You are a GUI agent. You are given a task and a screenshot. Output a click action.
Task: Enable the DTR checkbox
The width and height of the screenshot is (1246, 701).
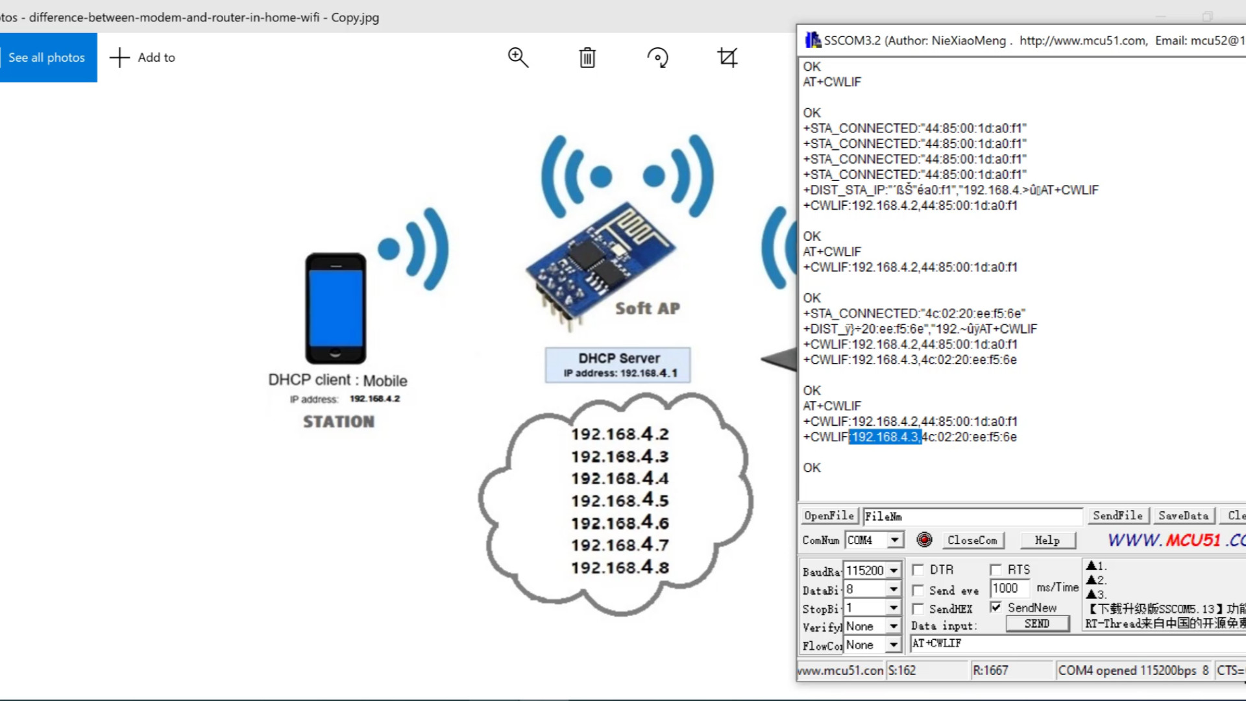point(918,570)
